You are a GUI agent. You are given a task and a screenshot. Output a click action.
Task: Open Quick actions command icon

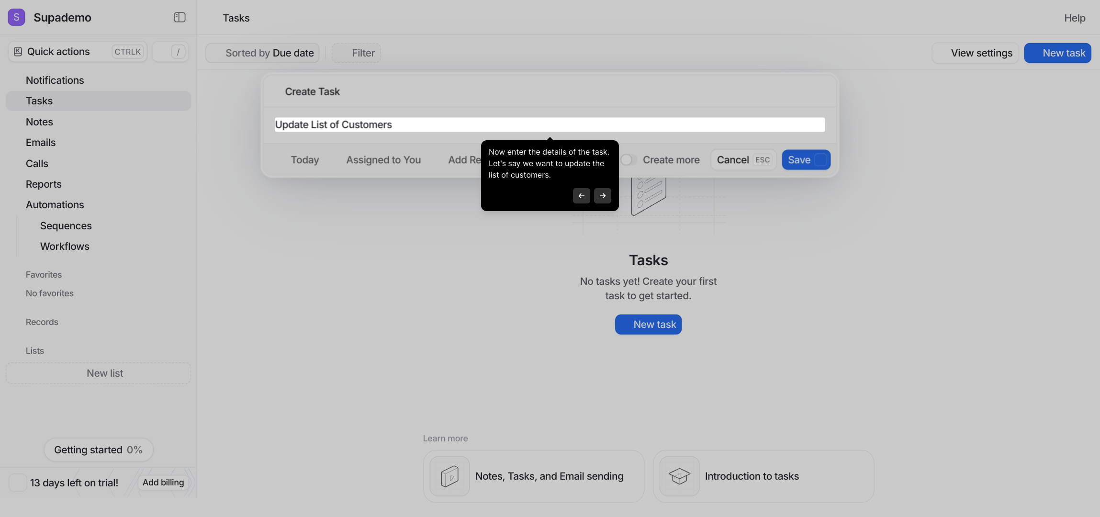[x=18, y=52]
